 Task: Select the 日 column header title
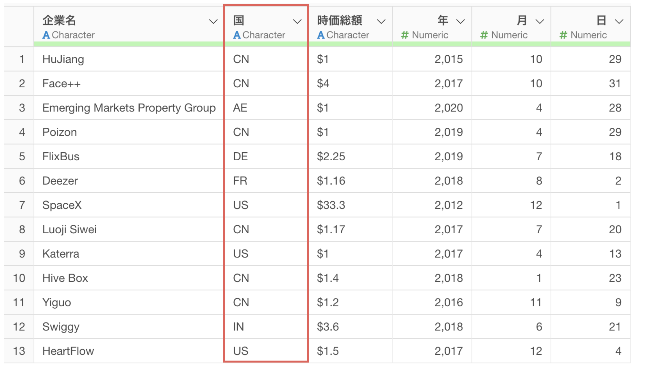(601, 20)
